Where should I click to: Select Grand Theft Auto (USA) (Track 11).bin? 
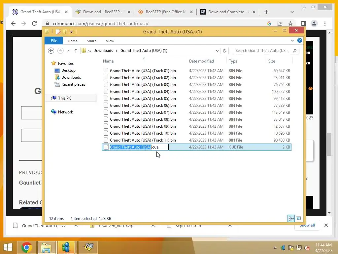(x=143, y=140)
